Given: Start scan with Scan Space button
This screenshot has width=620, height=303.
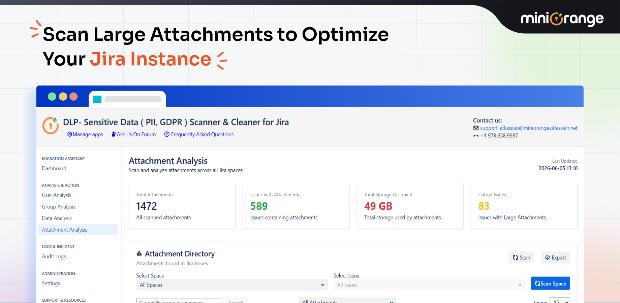Looking at the screenshot, I should tap(550, 283).
